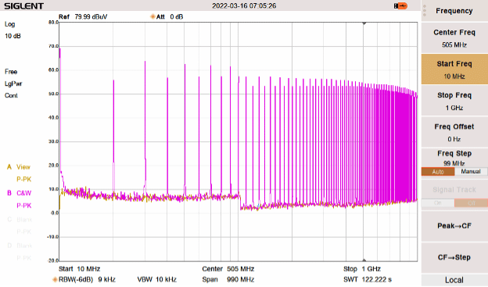
Task: Select trace C Blank label
Action: point(20,219)
